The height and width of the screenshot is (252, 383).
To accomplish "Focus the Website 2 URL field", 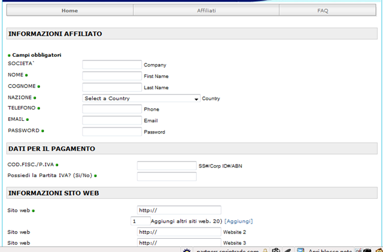I will pos(179,232).
